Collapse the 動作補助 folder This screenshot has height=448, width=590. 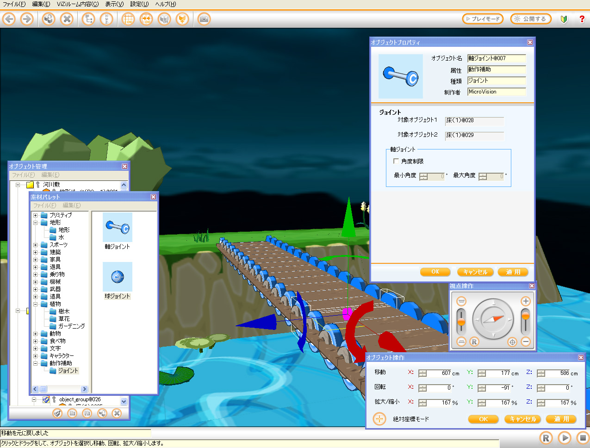coord(35,363)
